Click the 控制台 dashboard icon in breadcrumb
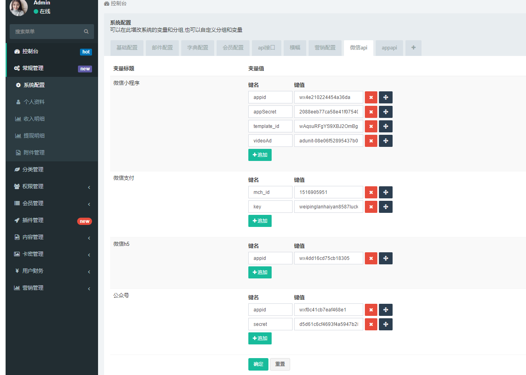 pyautogui.click(x=107, y=3)
